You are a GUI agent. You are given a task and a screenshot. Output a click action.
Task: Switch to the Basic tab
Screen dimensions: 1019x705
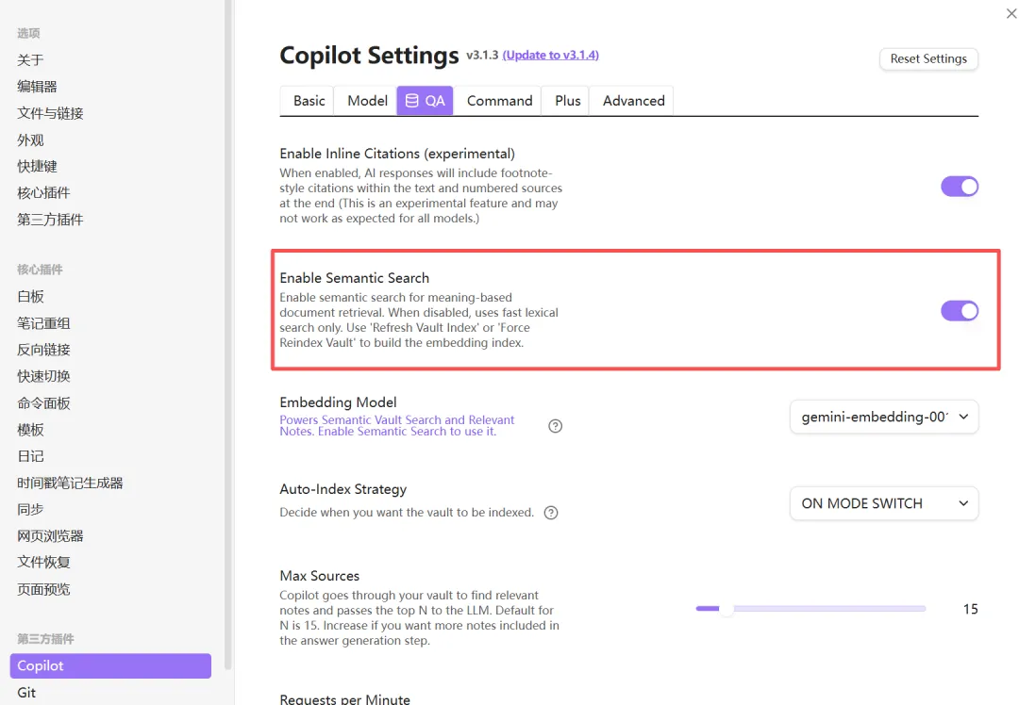coord(309,101)
